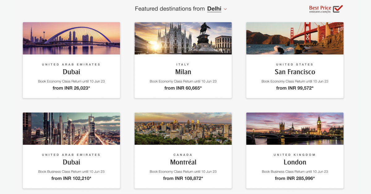The width and height of the screenshot is (371, 194).
Task: Click the ITALY country label above Milan
Action: coord(183,64)
